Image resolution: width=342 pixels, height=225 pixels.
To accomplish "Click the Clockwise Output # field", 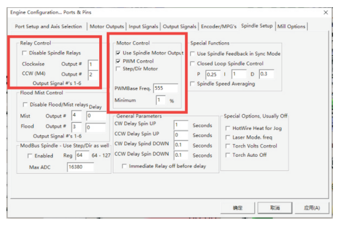I will click(93, 64).
